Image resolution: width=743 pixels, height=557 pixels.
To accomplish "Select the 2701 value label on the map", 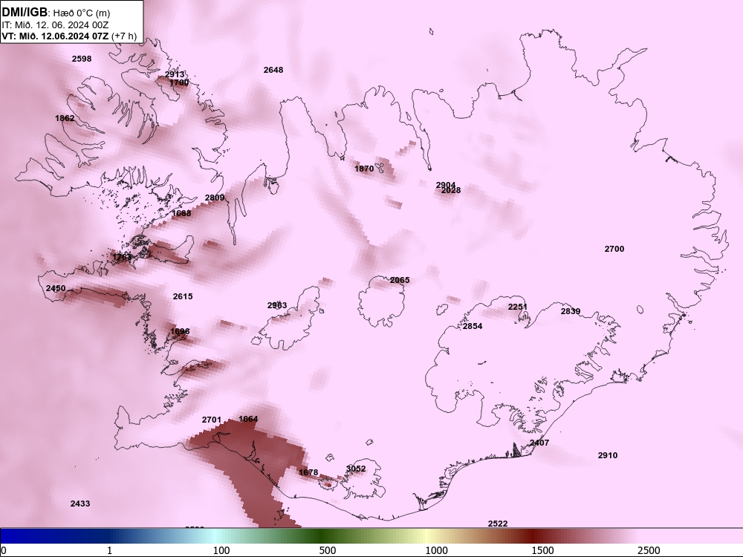I will point(211,420).
